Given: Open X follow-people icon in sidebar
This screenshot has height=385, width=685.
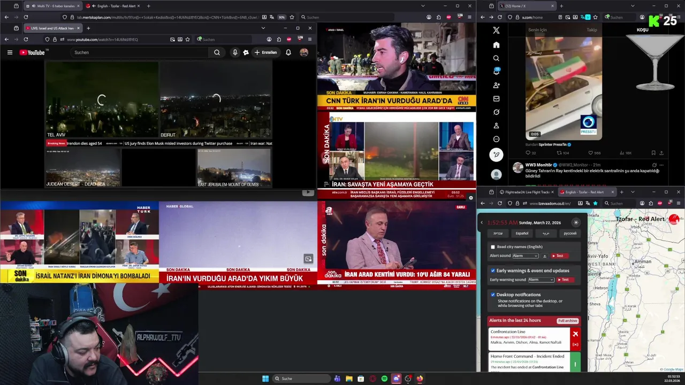Looking at the screenshot, I should (x=496, y=85).
